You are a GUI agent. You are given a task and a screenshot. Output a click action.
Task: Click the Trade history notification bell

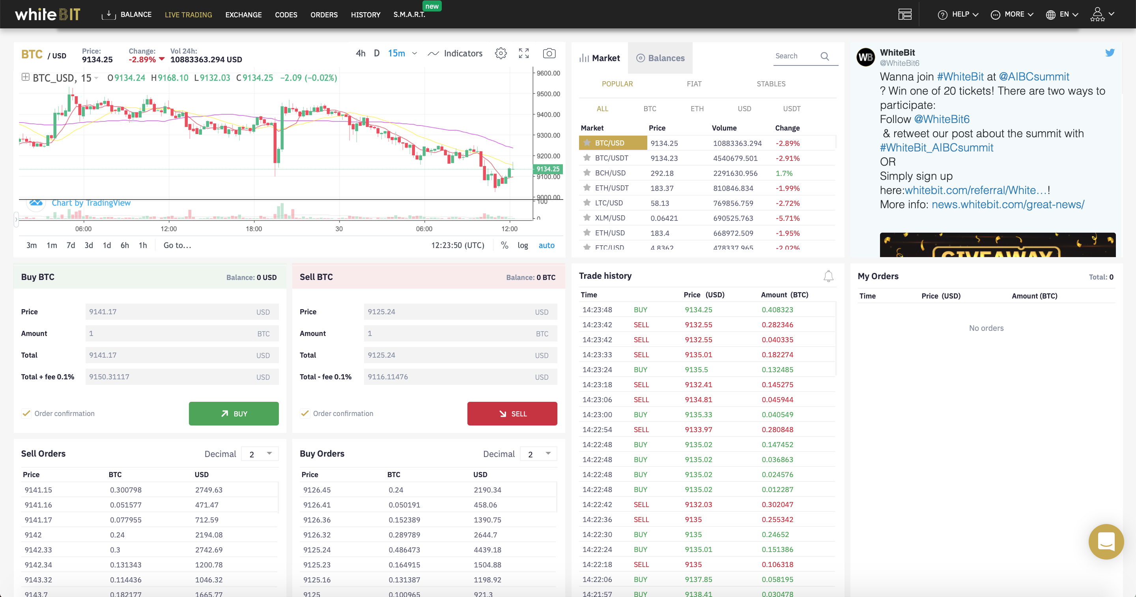[x=829, y=276]
